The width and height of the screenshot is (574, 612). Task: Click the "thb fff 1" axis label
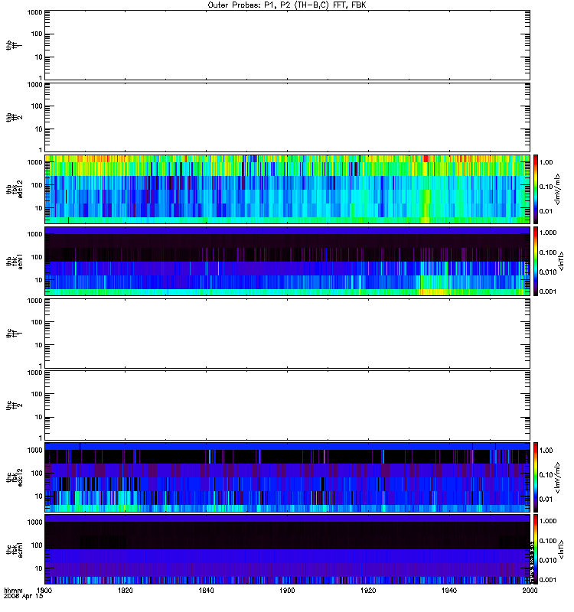[14, 45]
